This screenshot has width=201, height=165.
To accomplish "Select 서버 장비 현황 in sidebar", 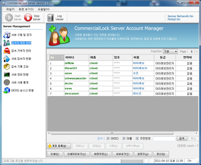I will [x=20, y=74].
